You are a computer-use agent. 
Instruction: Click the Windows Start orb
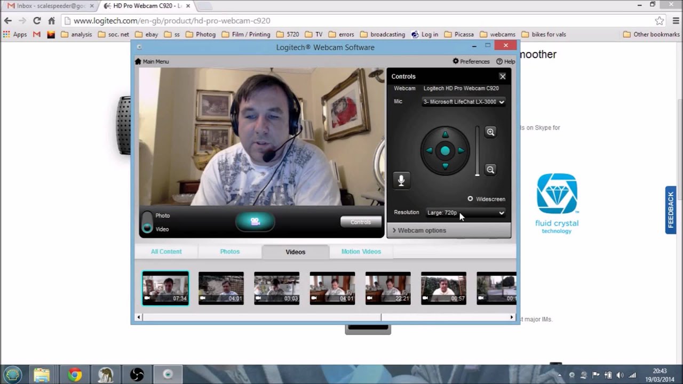pos(13,374)
